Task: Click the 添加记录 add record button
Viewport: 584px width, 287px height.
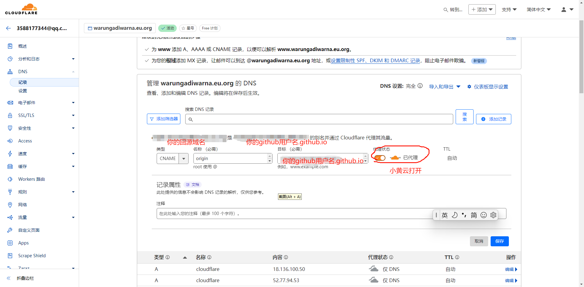Action: [x=493, y=119]
